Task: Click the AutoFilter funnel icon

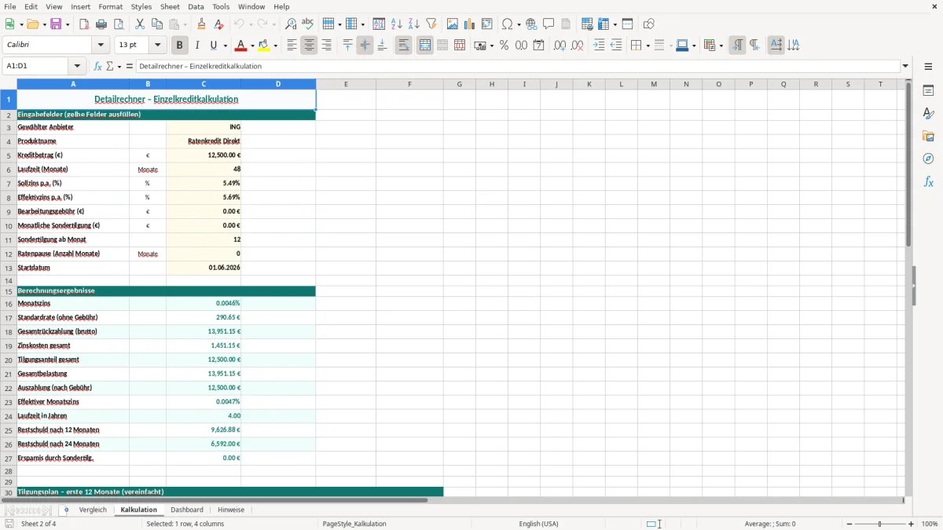Action: pyautogui.click(x=431, y=24)
